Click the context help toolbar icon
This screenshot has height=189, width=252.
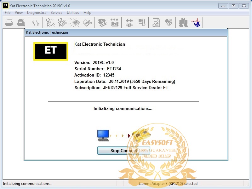[196, 22]
